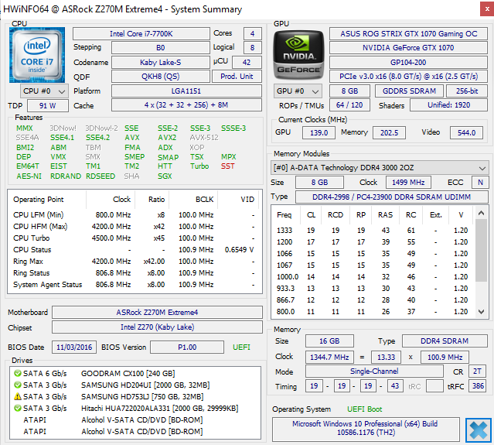Click the red SST feature label
Image resolution: width=494 pixels, height=445 pixels.
pos(228,166)
